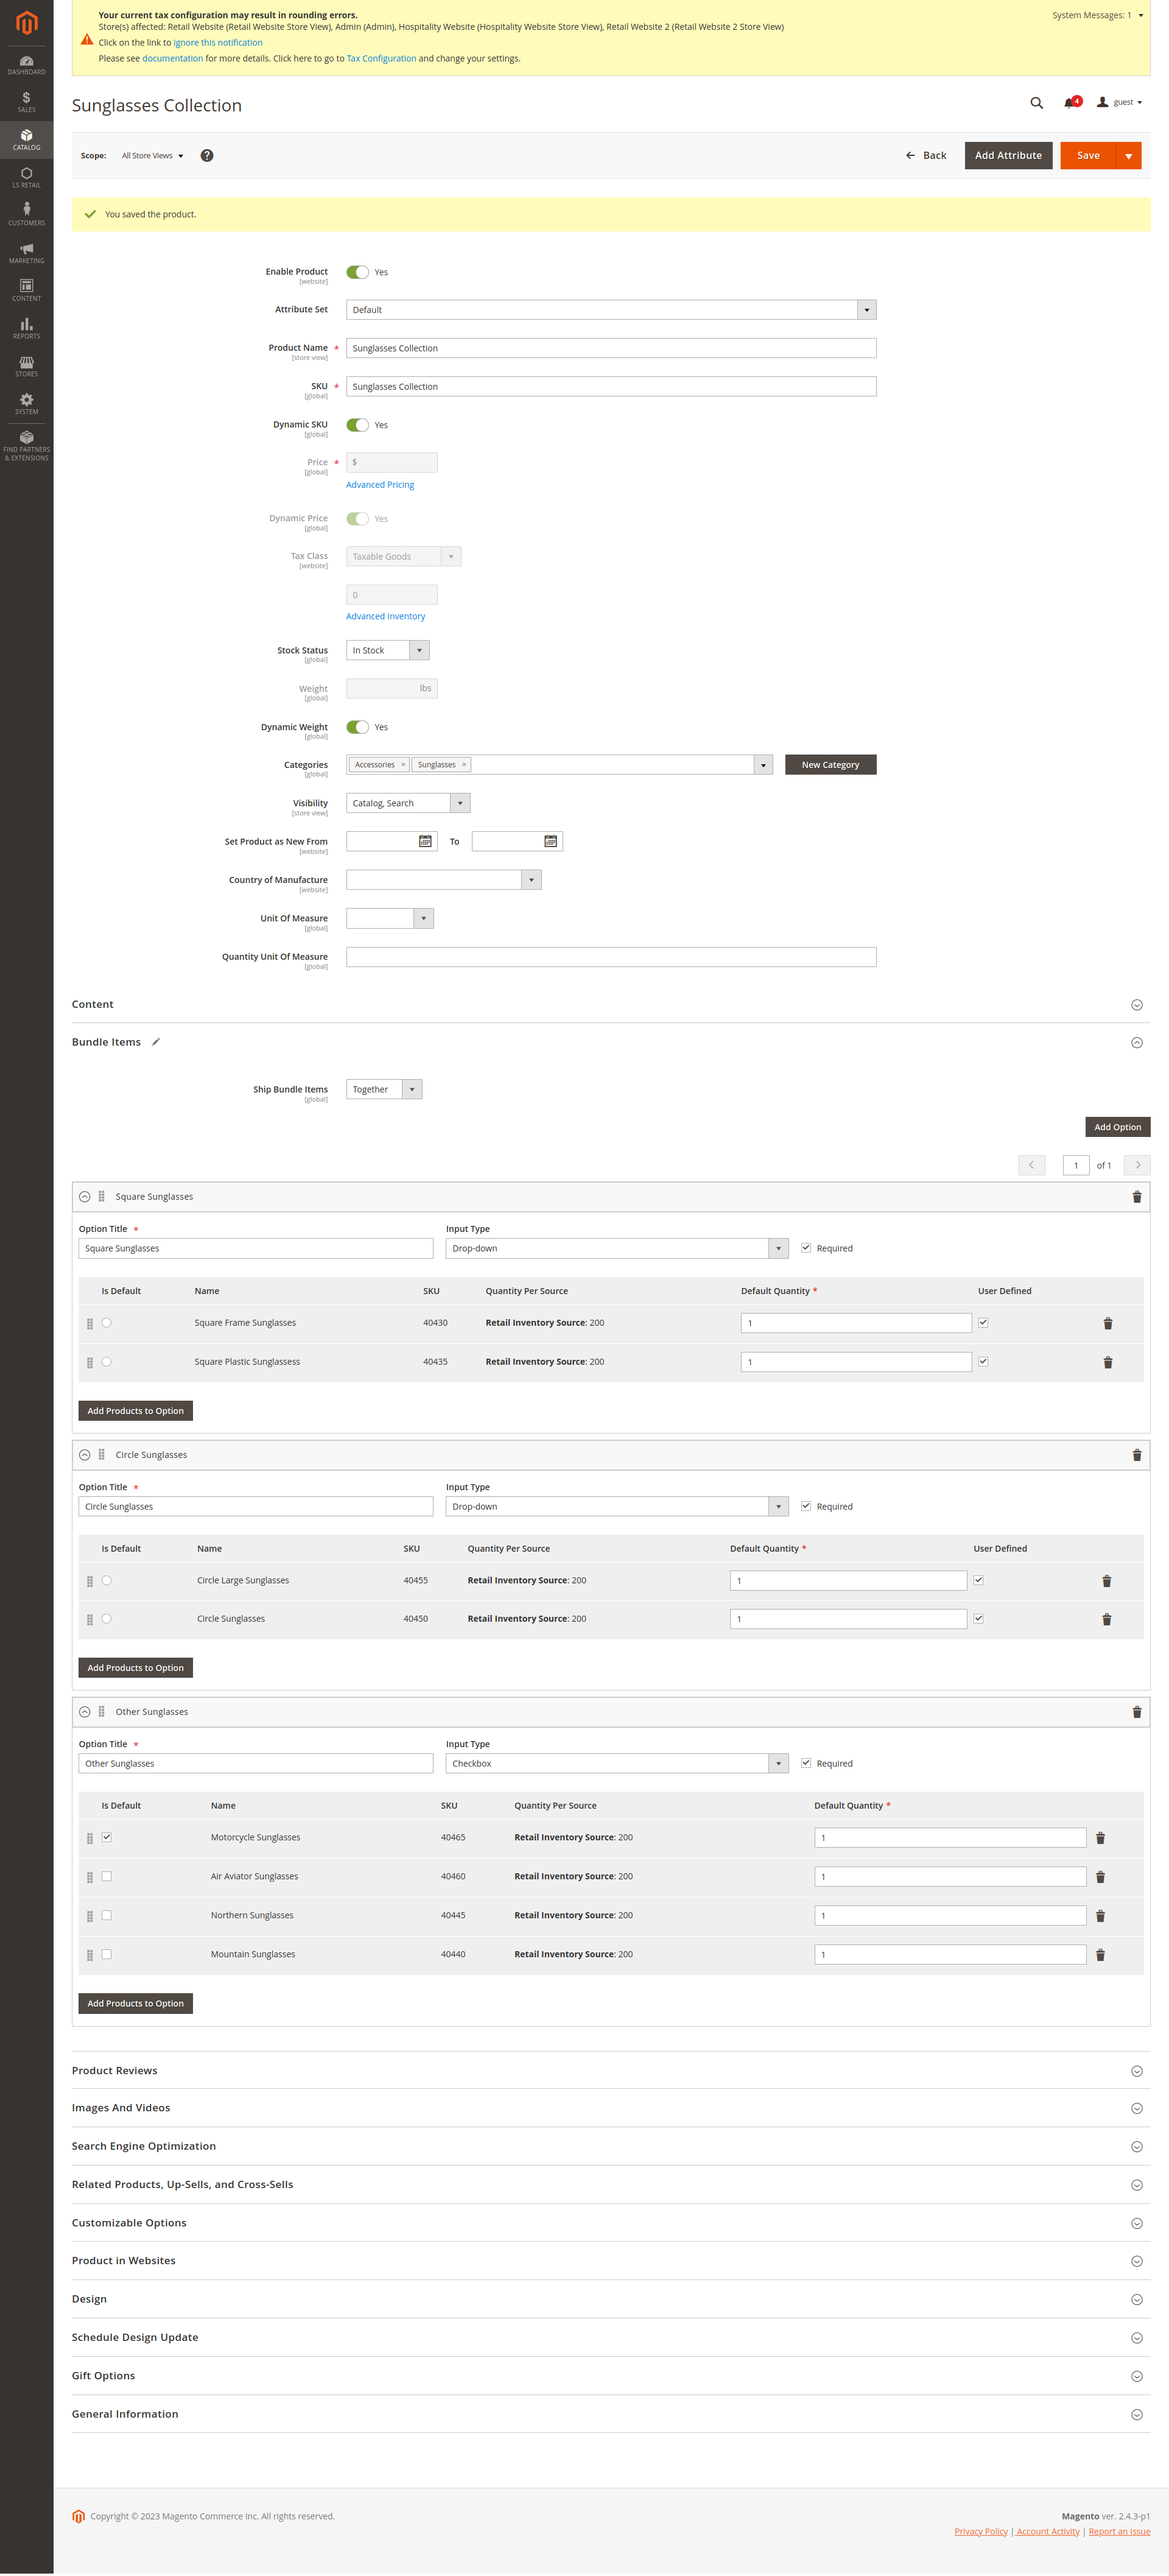Image resolution: width=1169 pixels, height=2576 pixels.
Task: Click the Quantity Unit Of Measure field
Action: [x=610, y=957]
